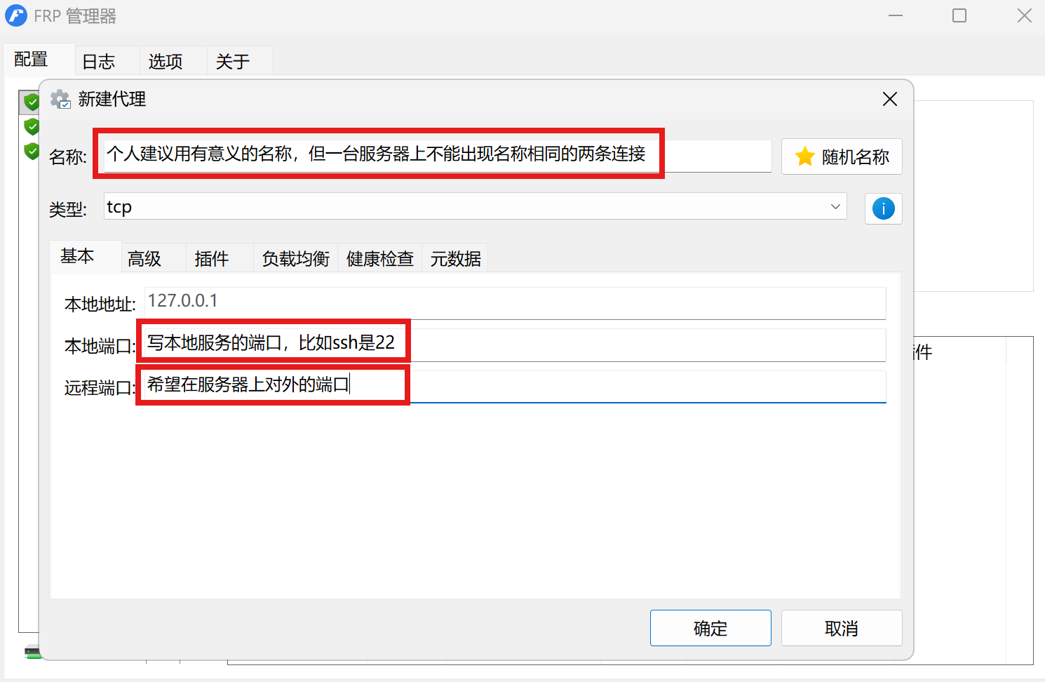Generate a name with 随机名称 button

pyautogui.click(x=842, y=156)
